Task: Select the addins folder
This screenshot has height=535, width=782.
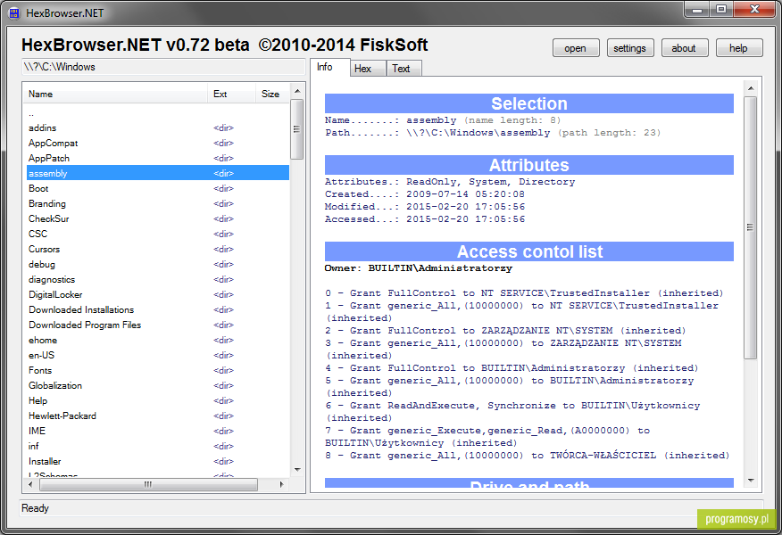Action: pos(158,128)
